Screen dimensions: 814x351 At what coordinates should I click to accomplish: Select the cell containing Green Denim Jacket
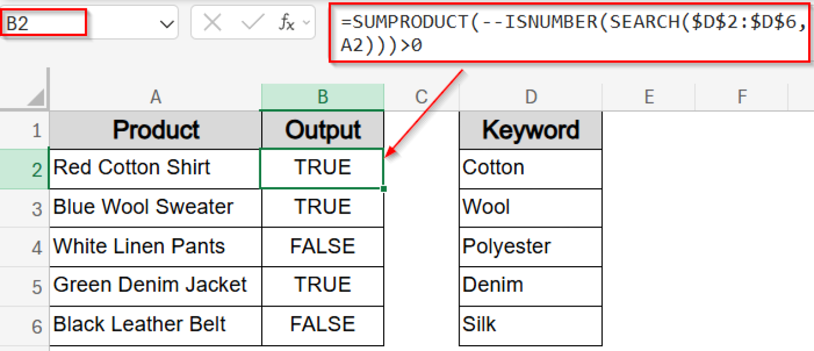[x=155, y=285]
